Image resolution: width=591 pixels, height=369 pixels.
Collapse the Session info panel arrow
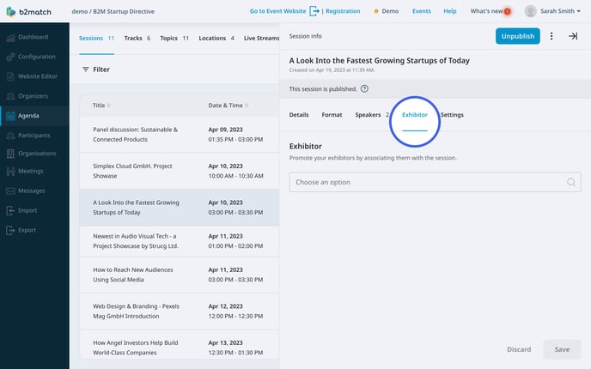573,36
